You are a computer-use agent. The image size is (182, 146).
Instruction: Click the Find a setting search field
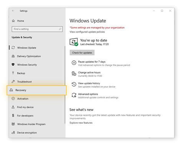tap(37, 29)
